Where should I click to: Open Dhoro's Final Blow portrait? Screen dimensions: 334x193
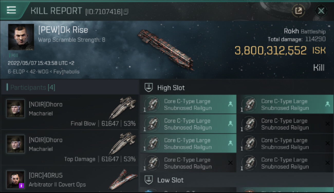point(15,109)
